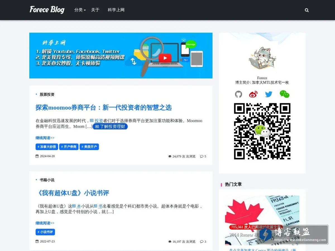335x251 pixels.
Task: Click the 书 inline keyword link
Action: click(x=100, y=206)
